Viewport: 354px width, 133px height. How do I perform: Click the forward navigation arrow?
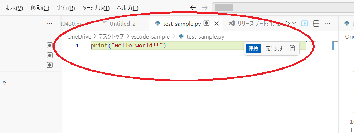[204, 8]
